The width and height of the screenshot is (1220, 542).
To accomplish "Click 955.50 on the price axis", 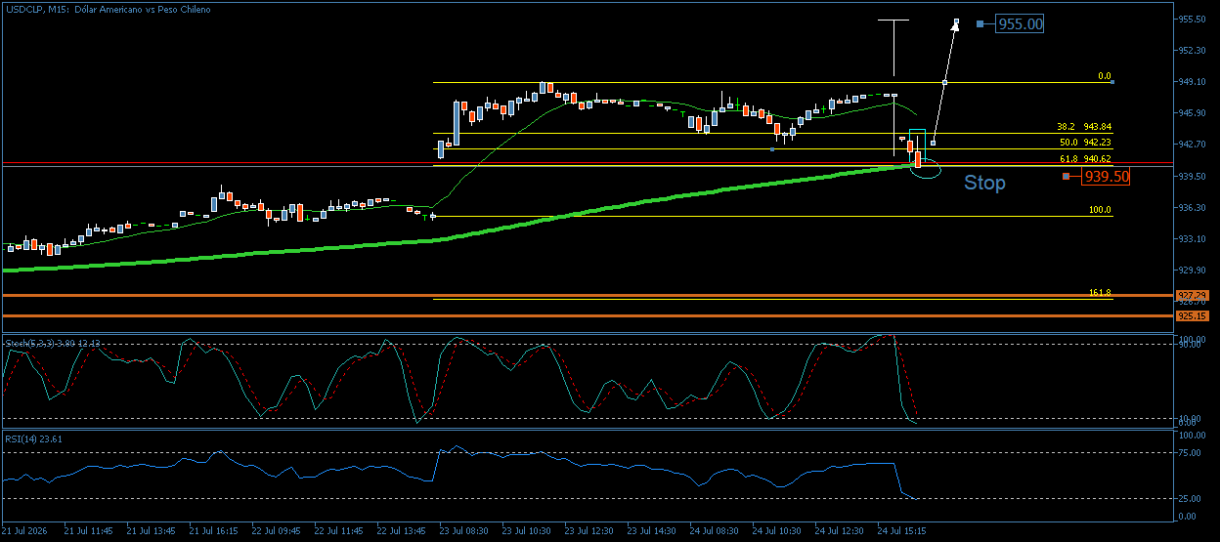I will pos(1191,19).
